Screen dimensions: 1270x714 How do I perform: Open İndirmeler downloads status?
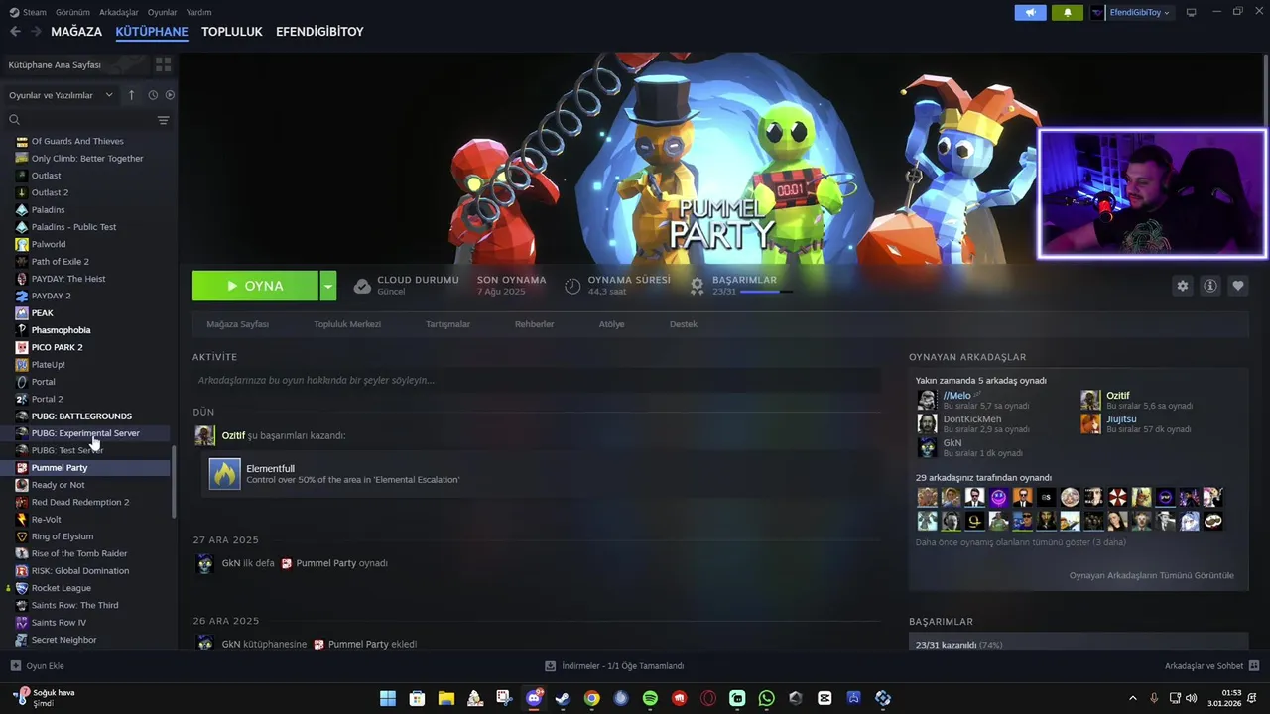614,666
